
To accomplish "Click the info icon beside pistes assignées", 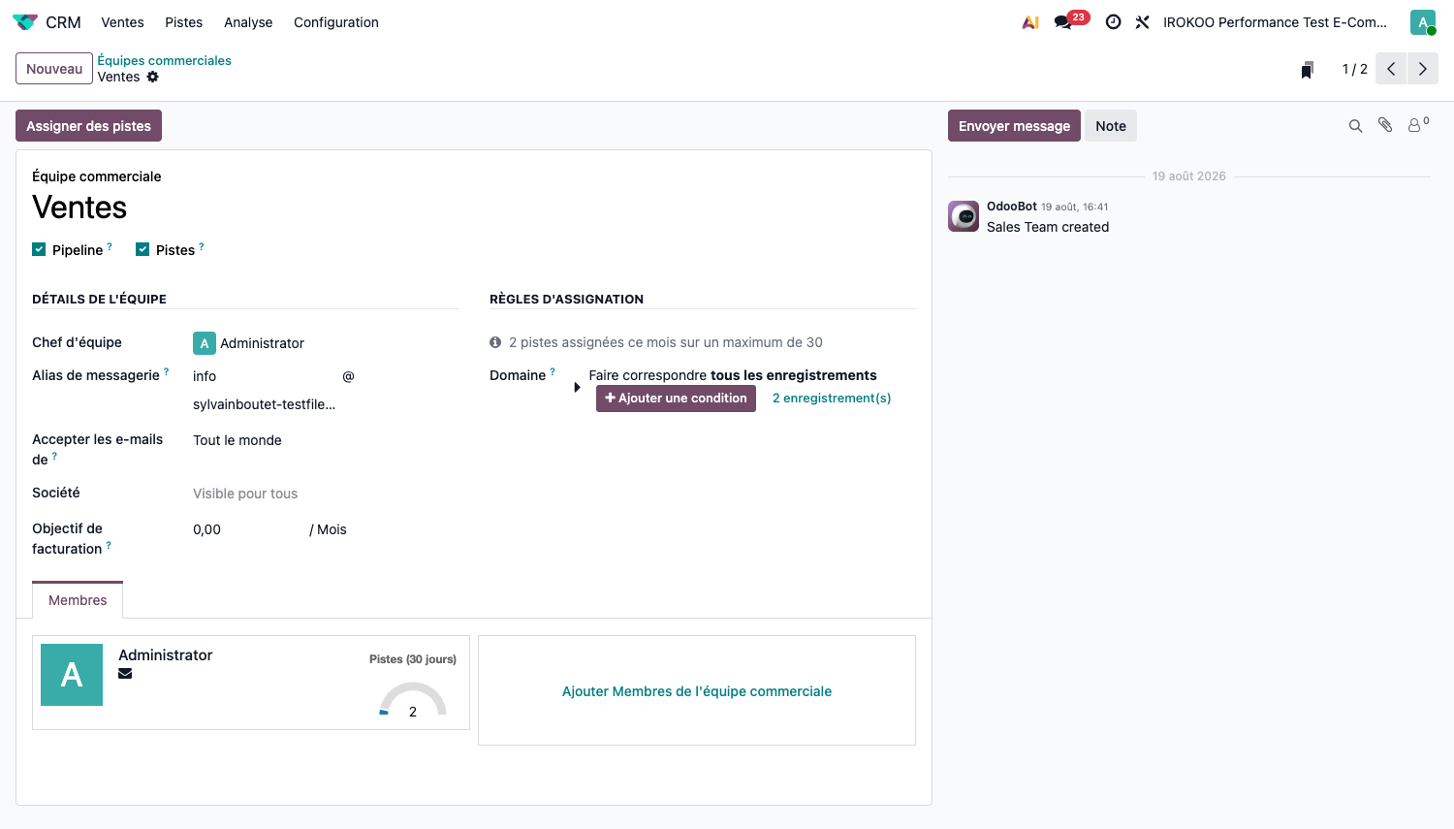I will [495, 342].
